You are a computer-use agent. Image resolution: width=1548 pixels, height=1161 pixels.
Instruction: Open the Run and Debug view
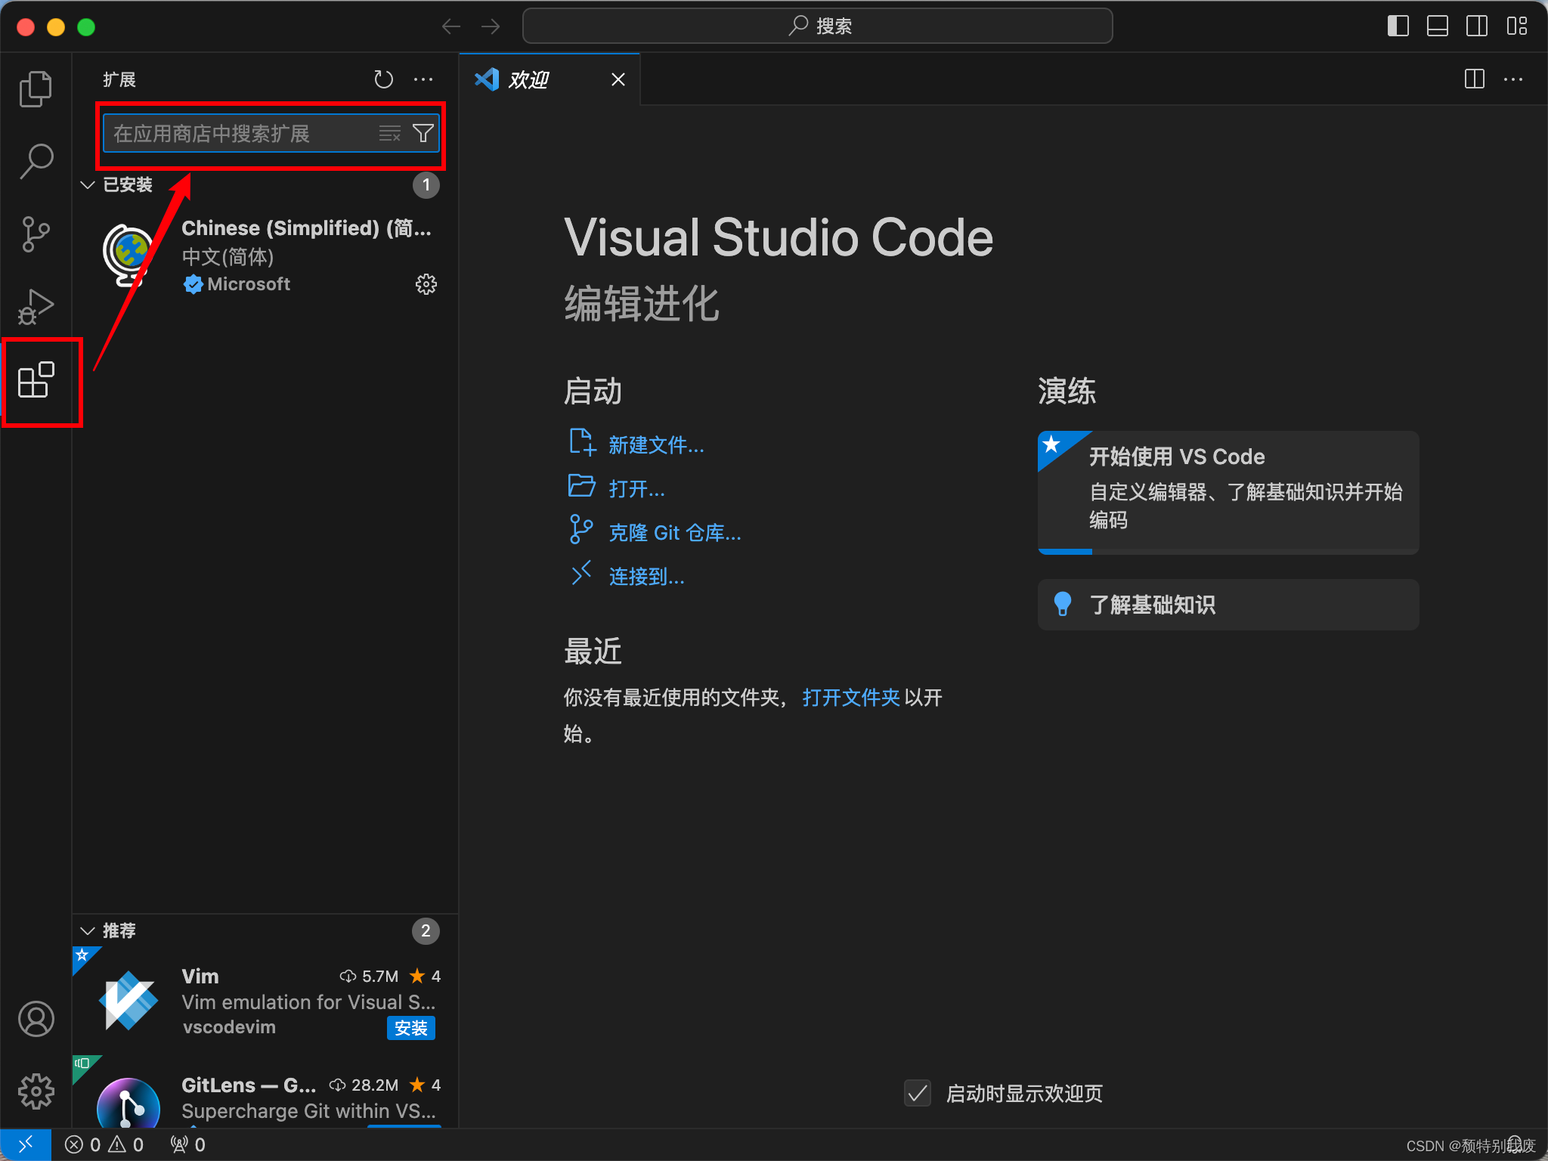pos(36,307)
